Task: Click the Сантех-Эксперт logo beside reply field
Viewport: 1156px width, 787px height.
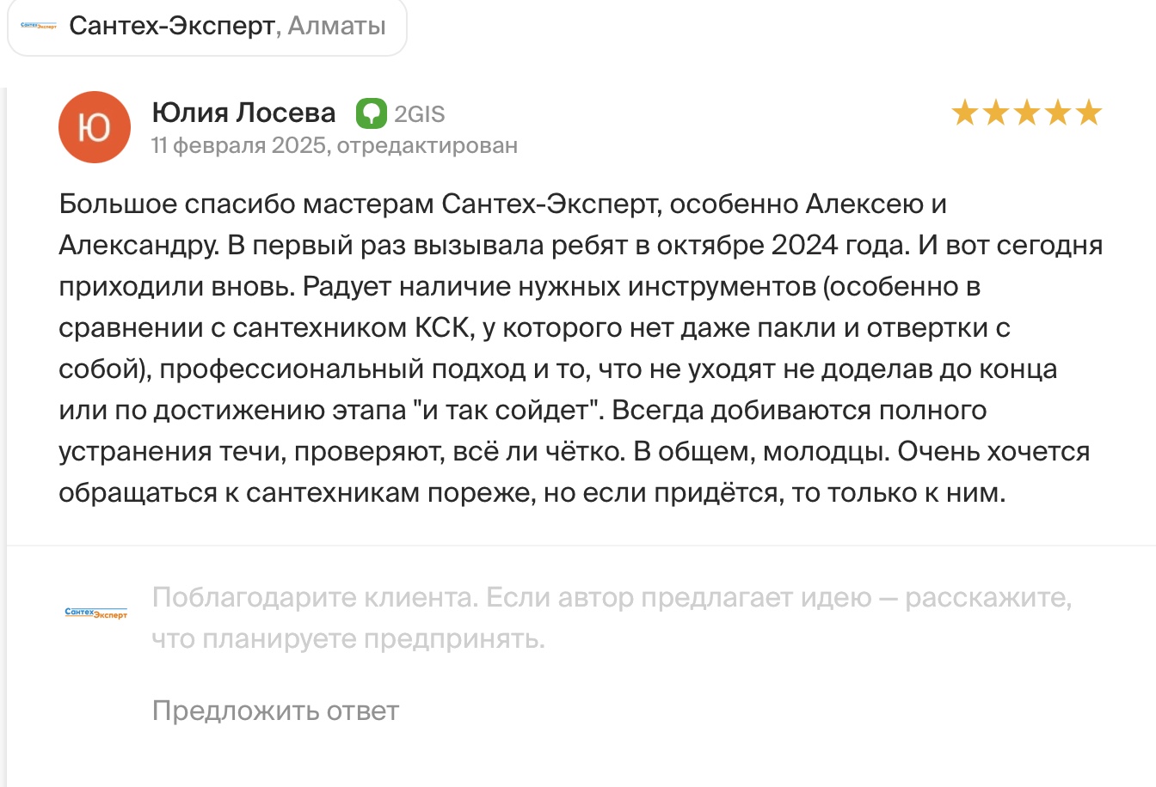Action: tap(95, 613)
